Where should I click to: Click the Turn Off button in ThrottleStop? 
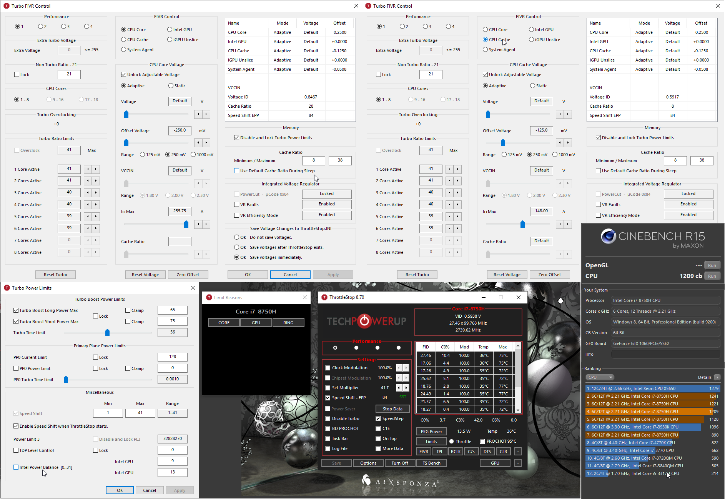(400, 463)
